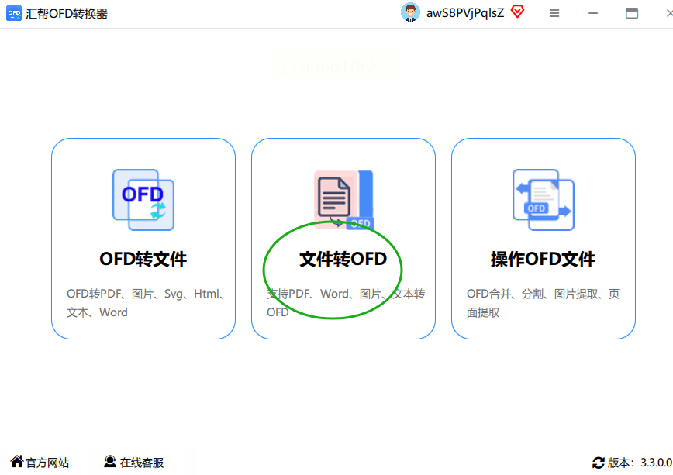Click the 汇帮OFD转换器 title text
The width and height of the screenshot is (673, 475).
point(67,14)
